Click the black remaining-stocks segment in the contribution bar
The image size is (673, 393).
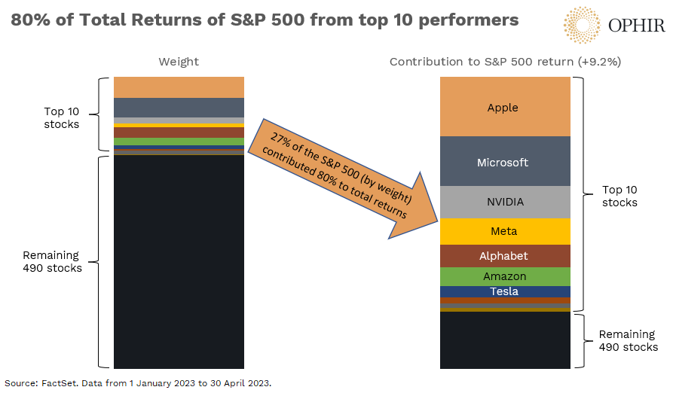pos(505,340)
